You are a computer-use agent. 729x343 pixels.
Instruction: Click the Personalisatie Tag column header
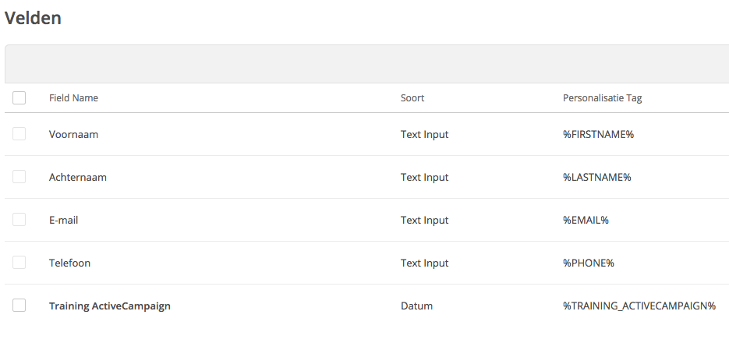pyautogui.click(x=602, y=98)
